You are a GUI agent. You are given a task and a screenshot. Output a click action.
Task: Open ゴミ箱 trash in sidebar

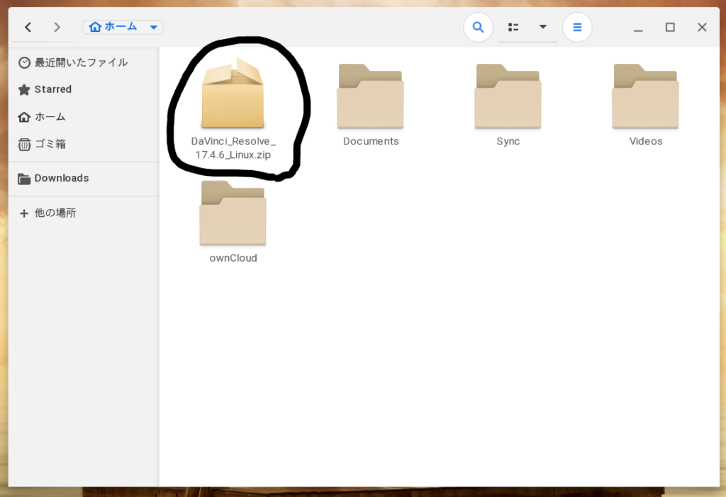coord(84,144)
